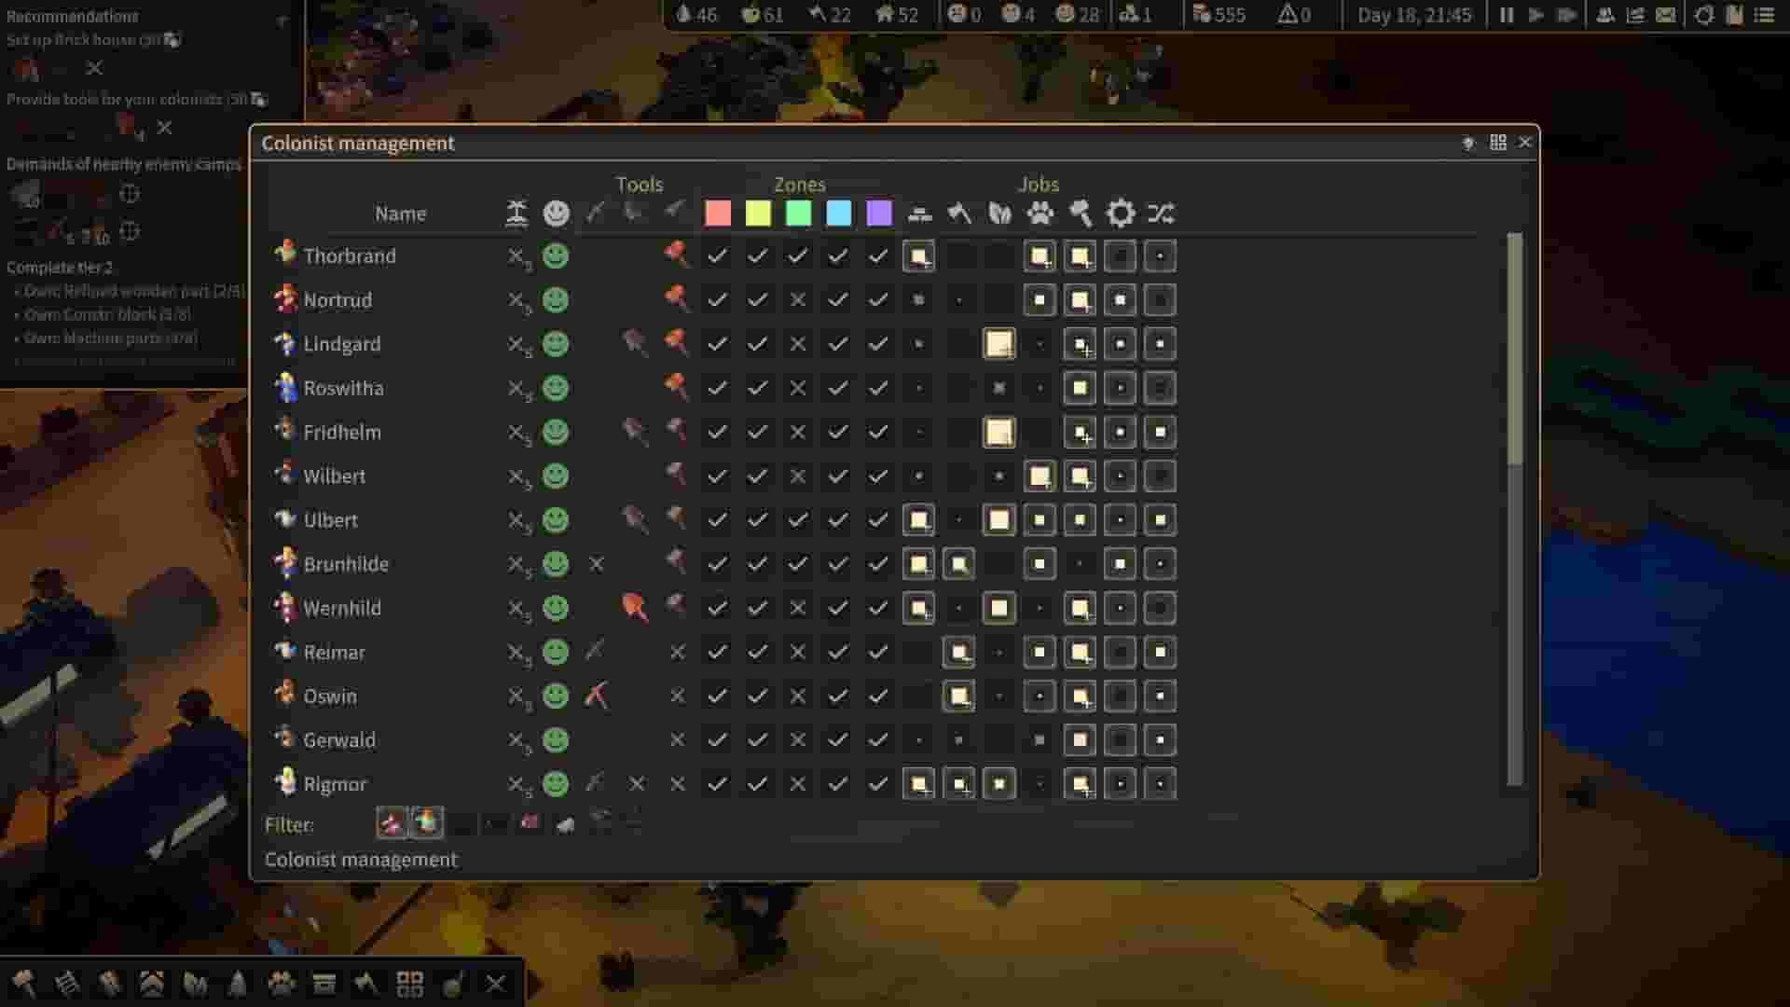Dismiss the Set up Brick house recommendation

[93, 68]
